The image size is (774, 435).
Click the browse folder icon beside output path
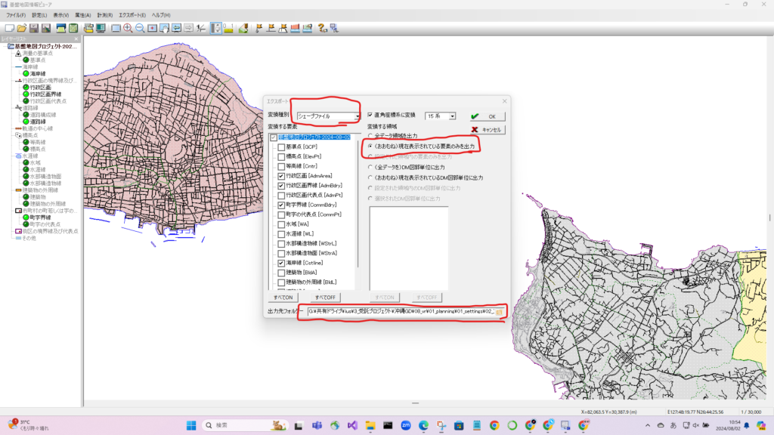coord(499,311)
